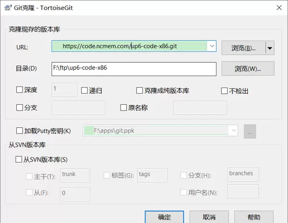Click the directory path input field
288x223 pixels.
click(x=134, y=68)
